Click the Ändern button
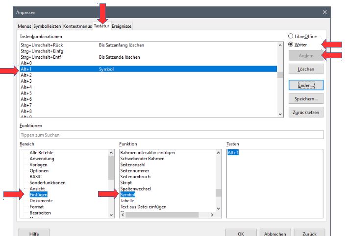Image resolution: width=347 pixels, height=236 pixels. coord(306,55)
